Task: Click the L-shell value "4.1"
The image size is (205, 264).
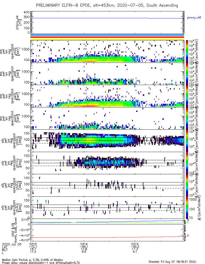Action: (x=135, y=252)
